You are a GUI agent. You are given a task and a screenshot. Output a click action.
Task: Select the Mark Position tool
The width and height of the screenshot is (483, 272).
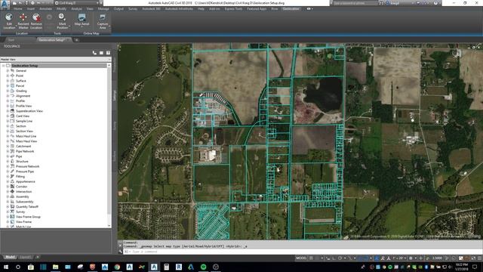62,21
